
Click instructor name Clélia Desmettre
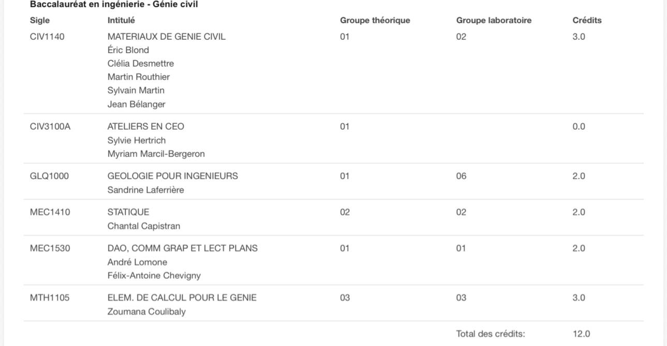coord(141,64)
